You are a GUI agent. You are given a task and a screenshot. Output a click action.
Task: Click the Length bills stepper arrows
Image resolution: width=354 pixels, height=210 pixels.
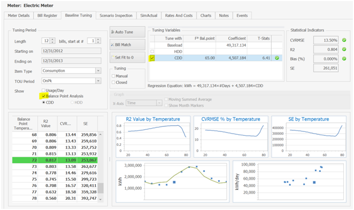click(x=52, y=40)
